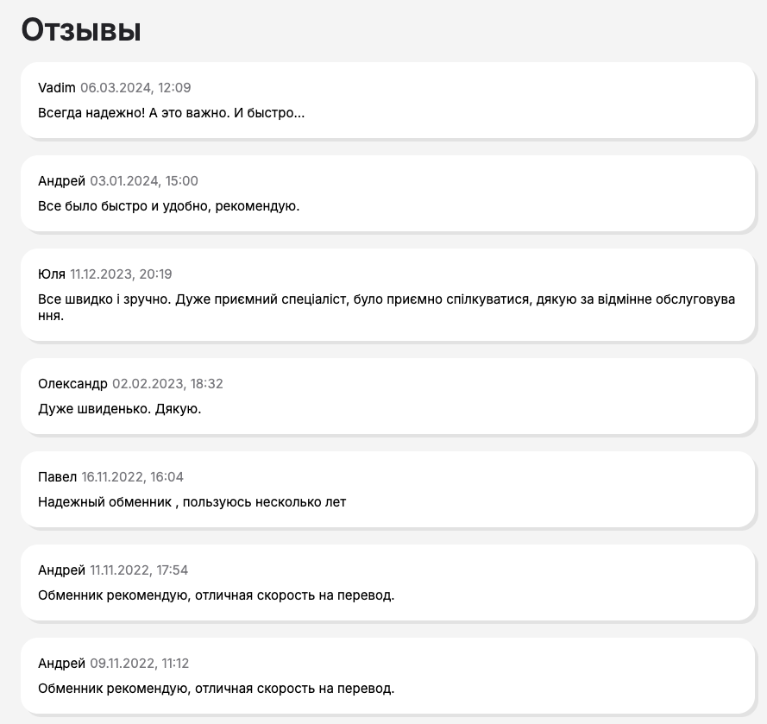Viewport: 767px width, 724px height.
Task: Click the date 02.02.2023, 18:32
Action: pos(167,384)
